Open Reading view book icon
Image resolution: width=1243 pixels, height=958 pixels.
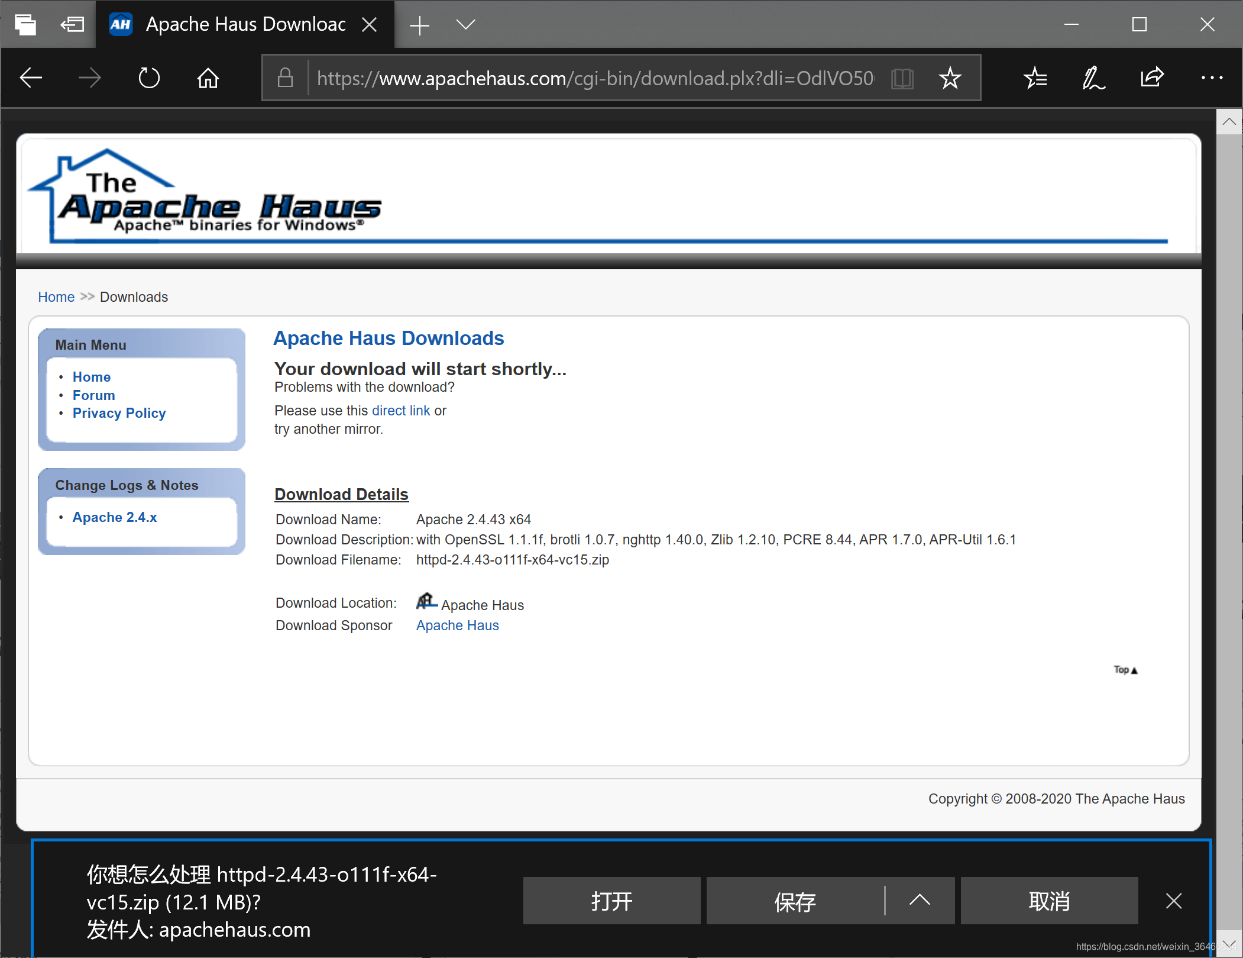[902, 78]
